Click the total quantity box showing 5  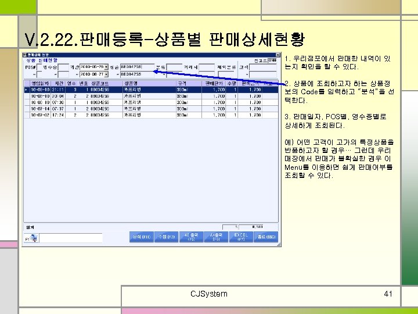230,227
